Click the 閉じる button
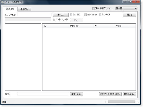This screenshot has width=143, height=107. 129,15
